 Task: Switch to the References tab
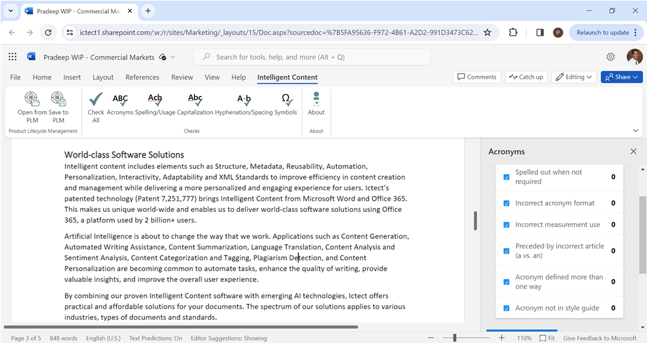tap(143, 77)
